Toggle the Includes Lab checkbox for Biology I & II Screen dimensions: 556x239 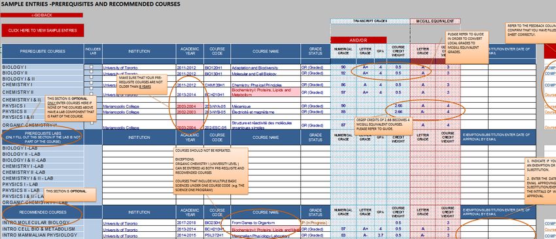pyautogui.click(x=92, y=77)
